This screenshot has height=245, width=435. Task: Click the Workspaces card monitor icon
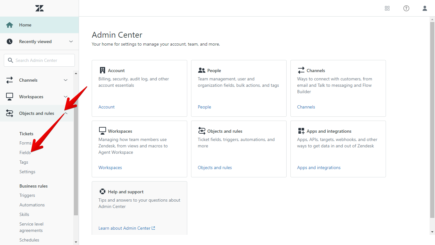(102, 131)
